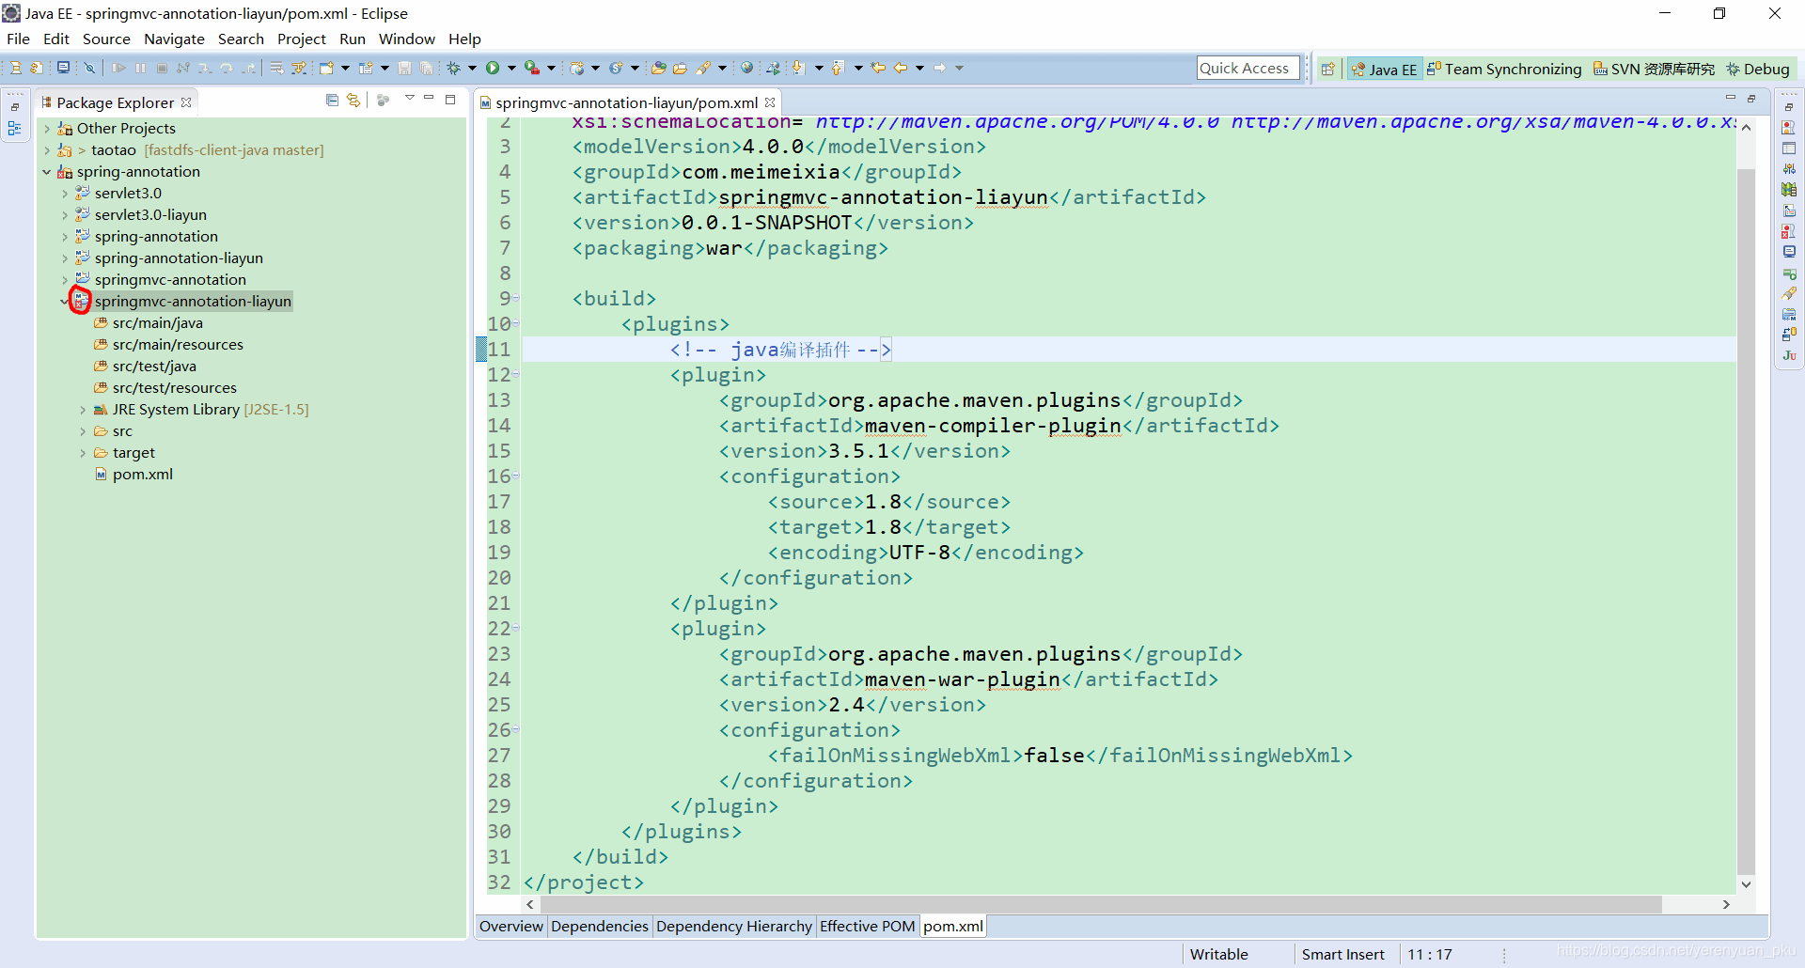Switch to the Dependencies tab
The image size is (1805, 968).
(x=600, y=927)
